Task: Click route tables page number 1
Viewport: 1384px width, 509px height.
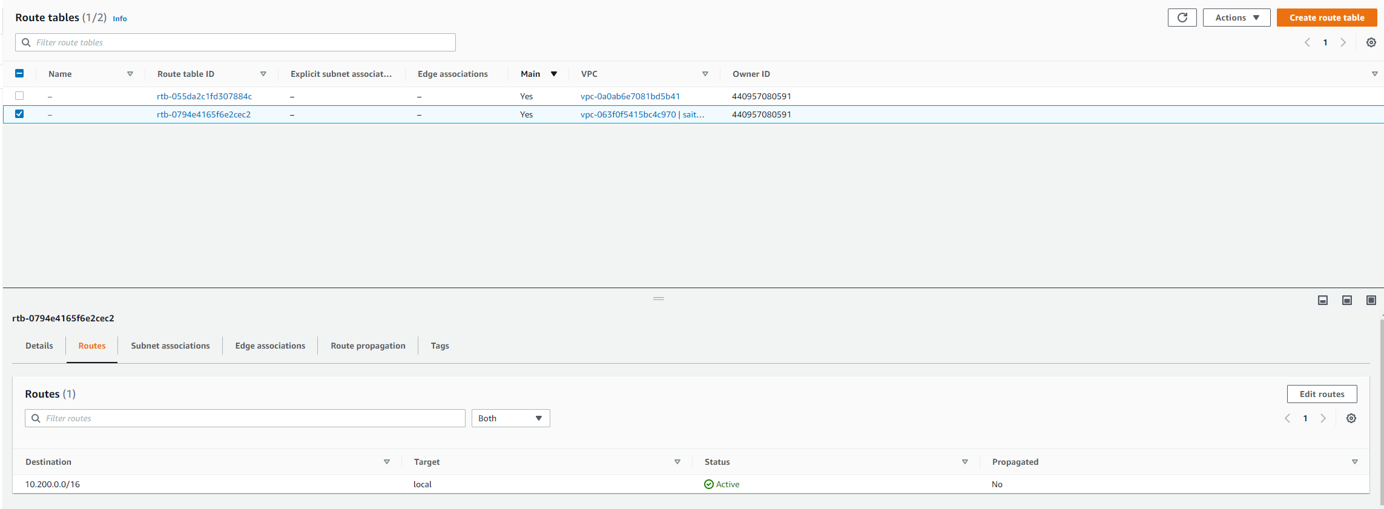Action: [x=1325, y=42]
